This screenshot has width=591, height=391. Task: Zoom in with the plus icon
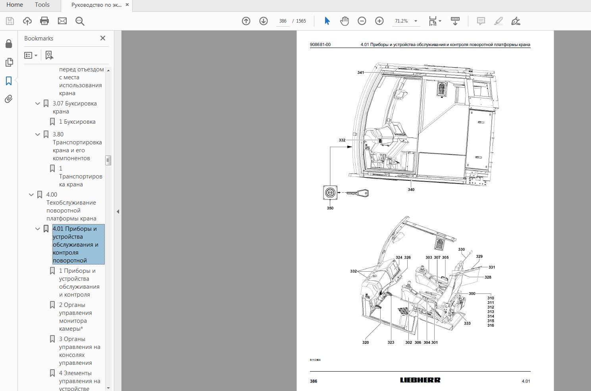379,21
